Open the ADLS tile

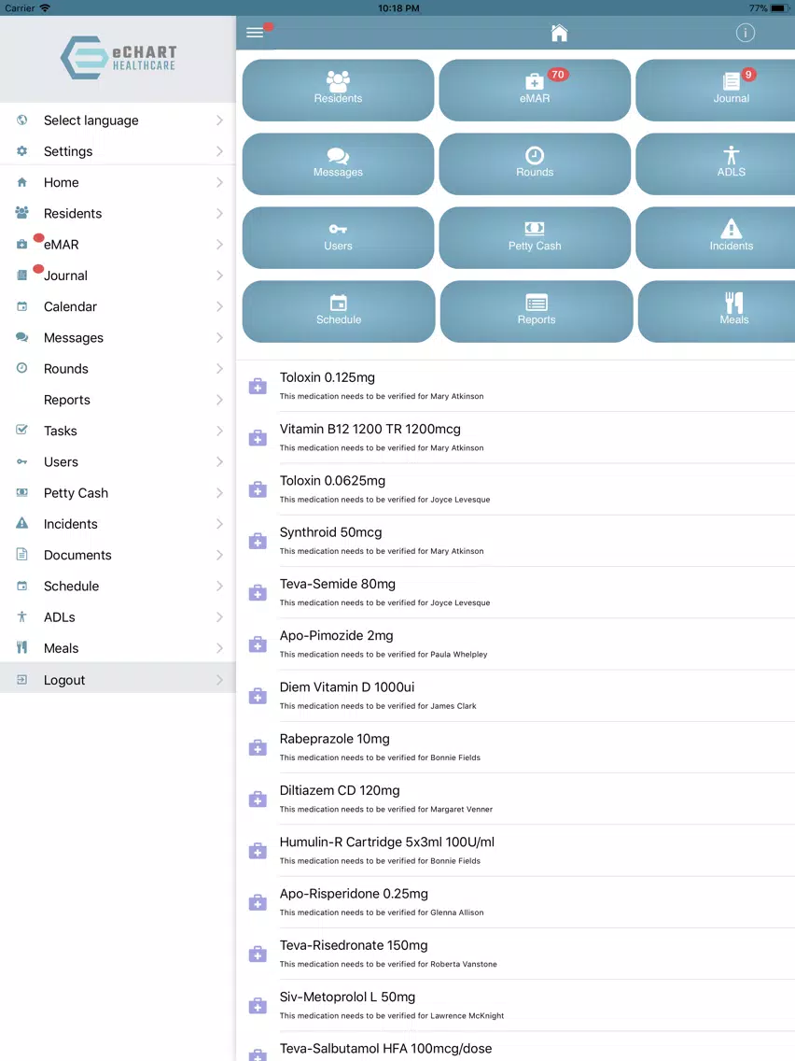click(x=717, y=163)
